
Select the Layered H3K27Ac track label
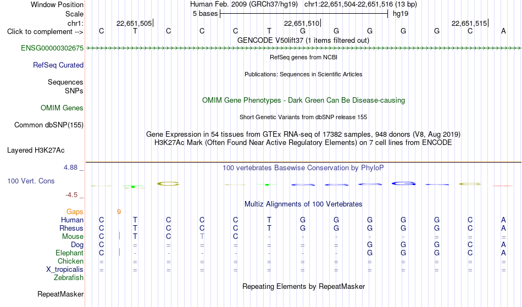pyautogui.click(x=36, y=150)
